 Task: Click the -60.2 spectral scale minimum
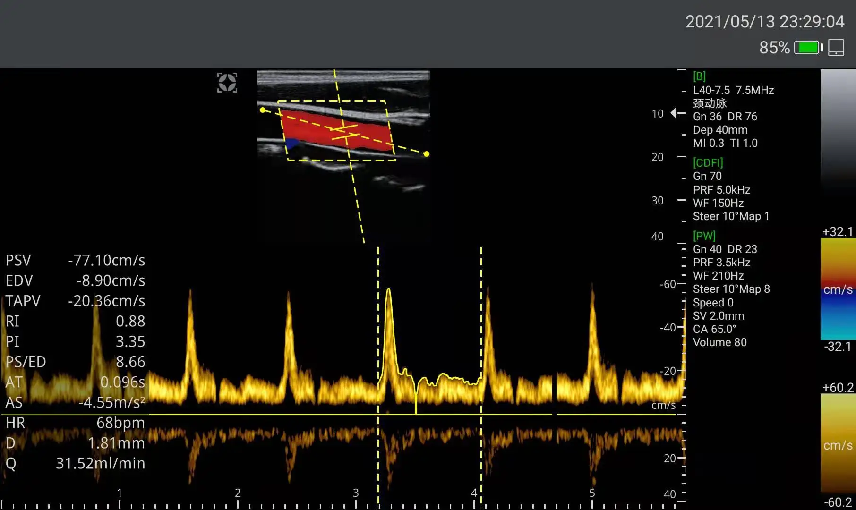click(x=838, y=502)
